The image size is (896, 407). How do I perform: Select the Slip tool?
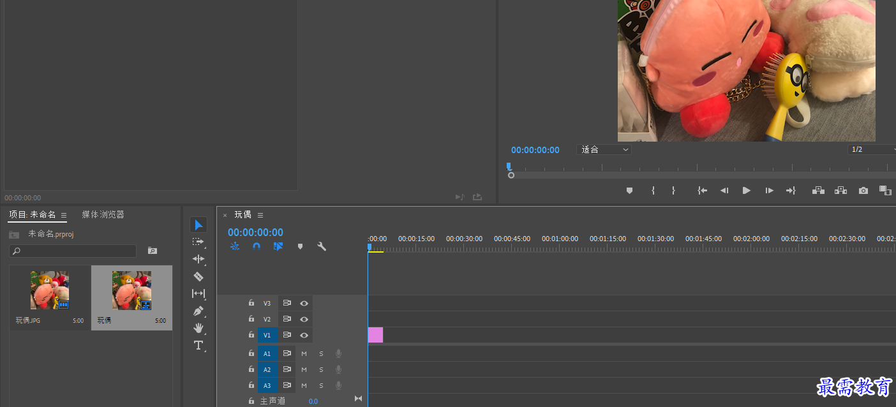[x=198, y=293]
